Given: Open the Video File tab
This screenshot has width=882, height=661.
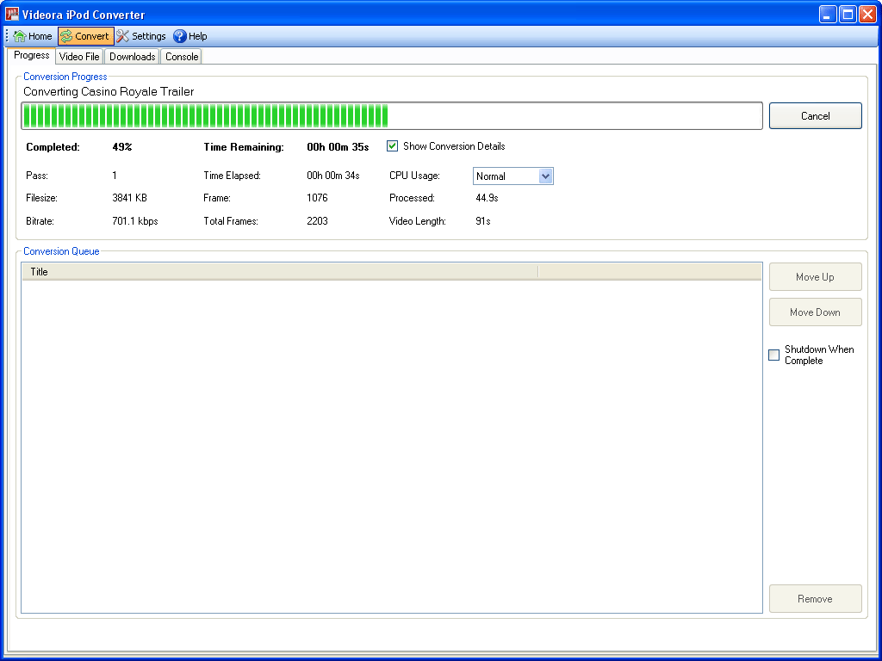Looking at the screenshot, I should click(x=79, y=57).
